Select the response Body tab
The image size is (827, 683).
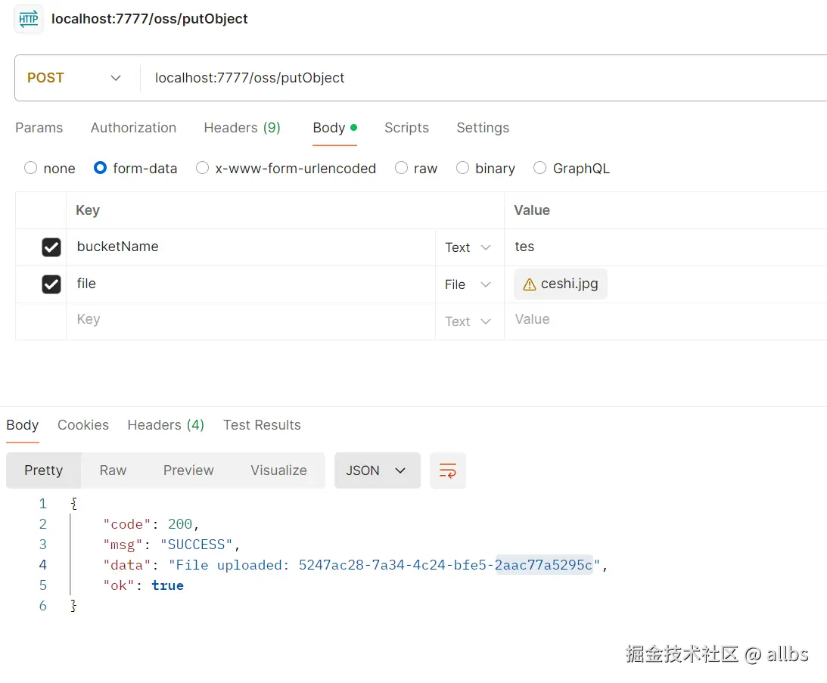[22, 425]
